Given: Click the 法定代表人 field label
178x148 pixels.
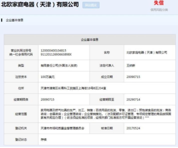Looking at the screenshot, I should [x=107, y=66].
